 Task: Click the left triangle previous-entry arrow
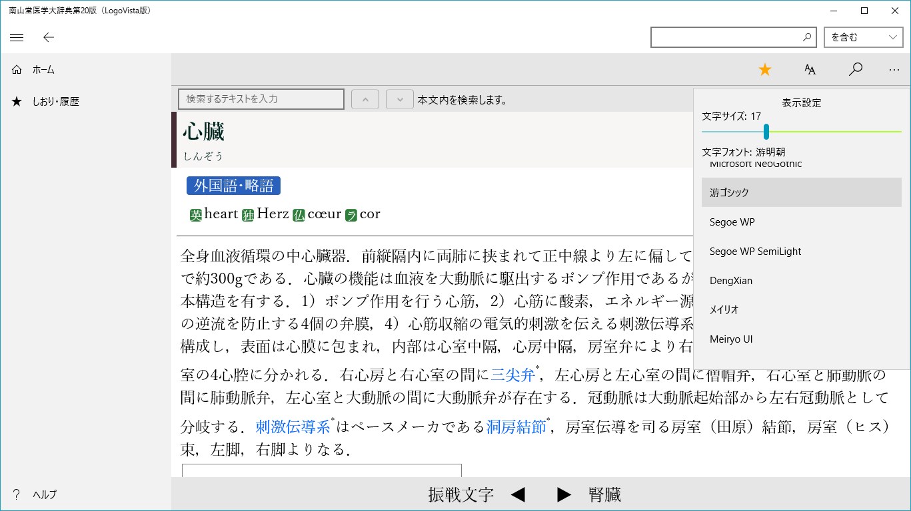[x=518, y=494]
